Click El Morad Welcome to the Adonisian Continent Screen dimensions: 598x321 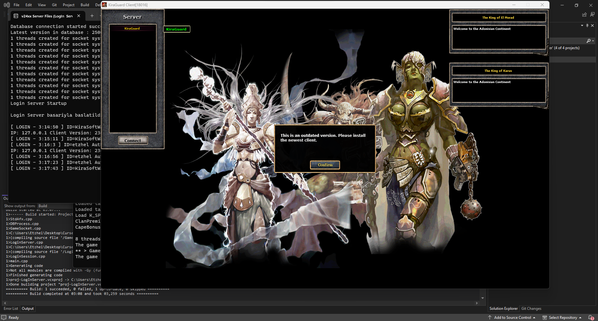coord(482,29)
